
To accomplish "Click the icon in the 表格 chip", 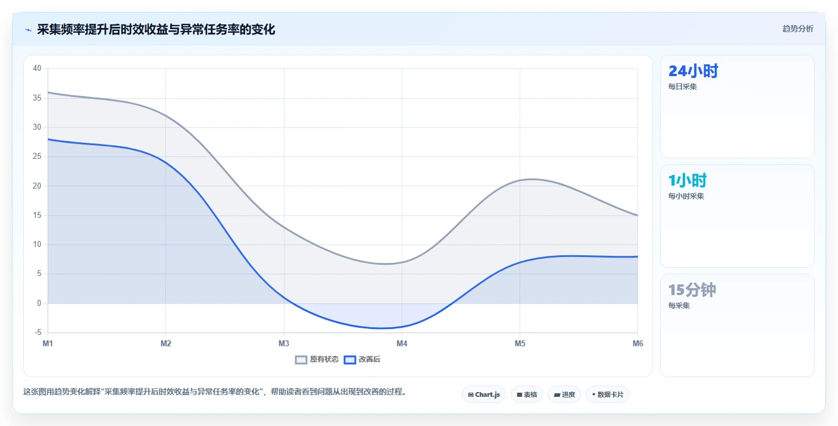I will pyautogui.click(x=520, y=394).
